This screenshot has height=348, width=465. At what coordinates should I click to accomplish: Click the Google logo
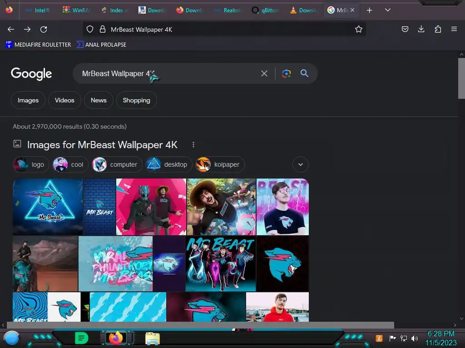coord(31,74)
